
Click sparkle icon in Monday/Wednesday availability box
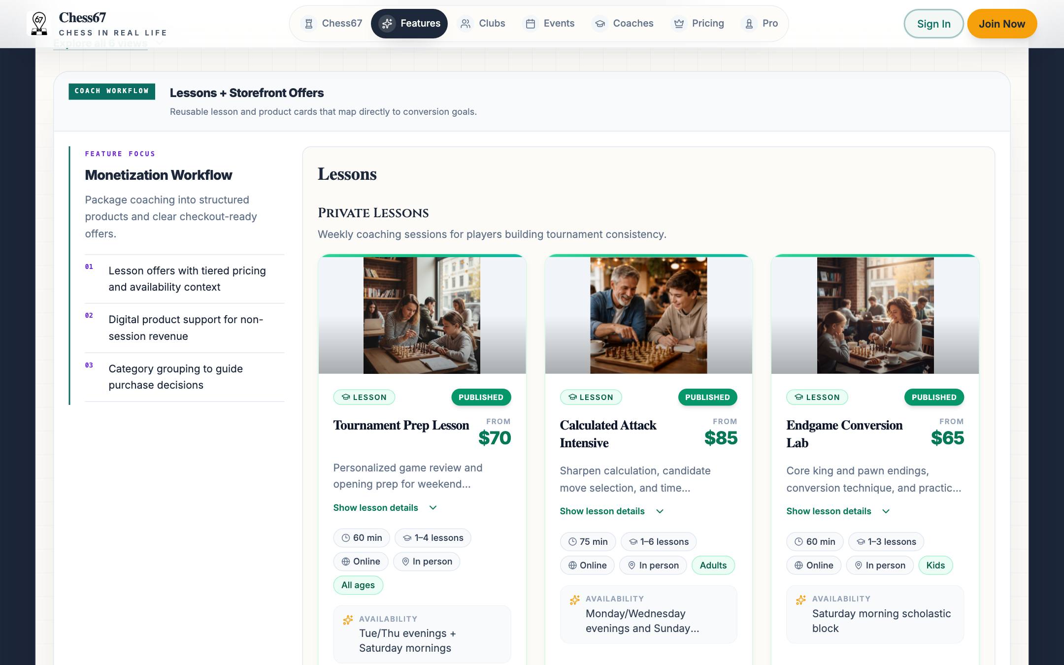click(574, 600)
